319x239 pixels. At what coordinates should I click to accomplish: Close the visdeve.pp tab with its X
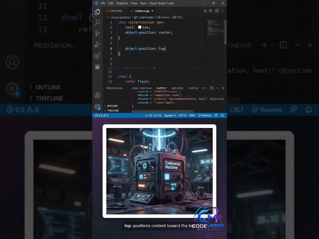pyautogui.click(x=153, y=11)
